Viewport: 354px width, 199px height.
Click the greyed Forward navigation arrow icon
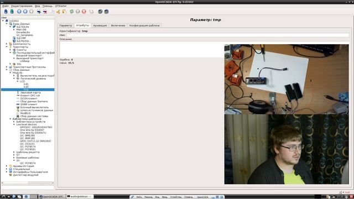tap(32, 12)
